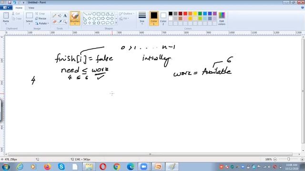Open the Size line thickness dropdown
305x171 pixels.
(x=142, y=19)
